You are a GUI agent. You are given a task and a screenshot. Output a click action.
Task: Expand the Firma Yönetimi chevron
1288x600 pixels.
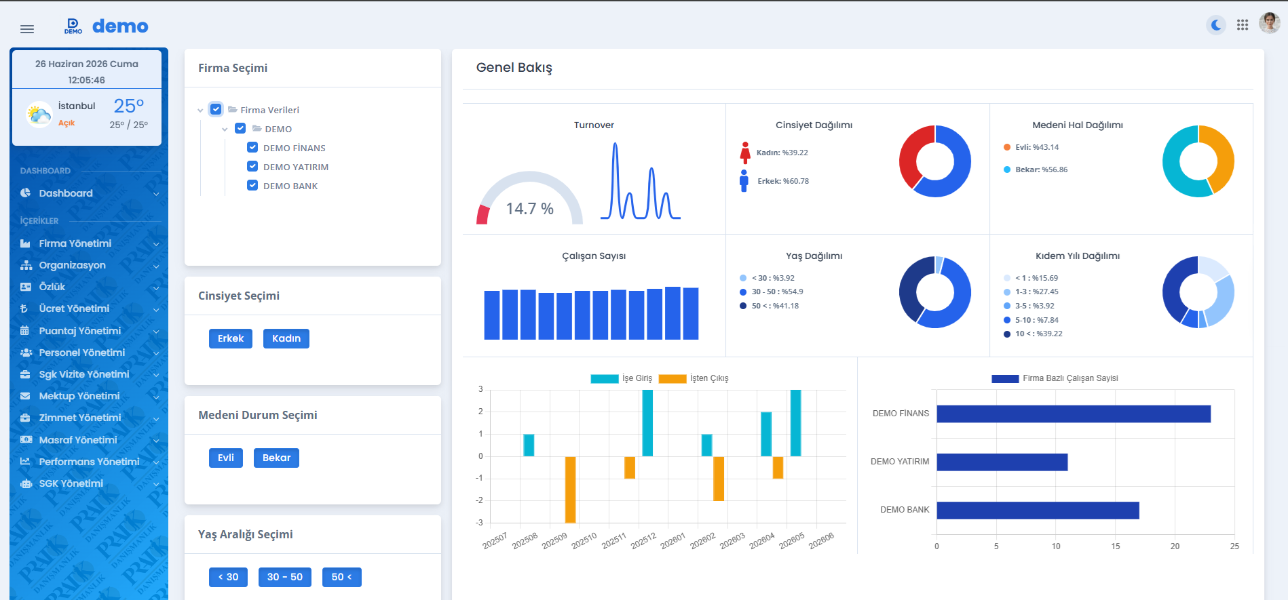(156, 244)
